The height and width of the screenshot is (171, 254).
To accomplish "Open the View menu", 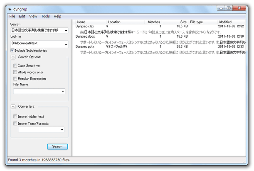I will coord(33,16).
